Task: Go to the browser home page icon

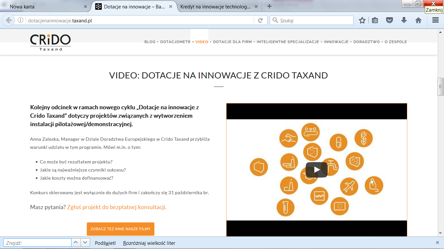Action: click(x=418, y=20)
